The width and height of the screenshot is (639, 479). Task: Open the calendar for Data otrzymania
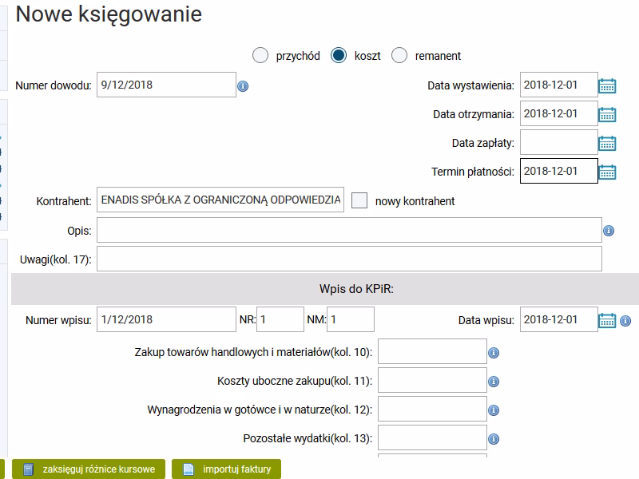point(609,113)
